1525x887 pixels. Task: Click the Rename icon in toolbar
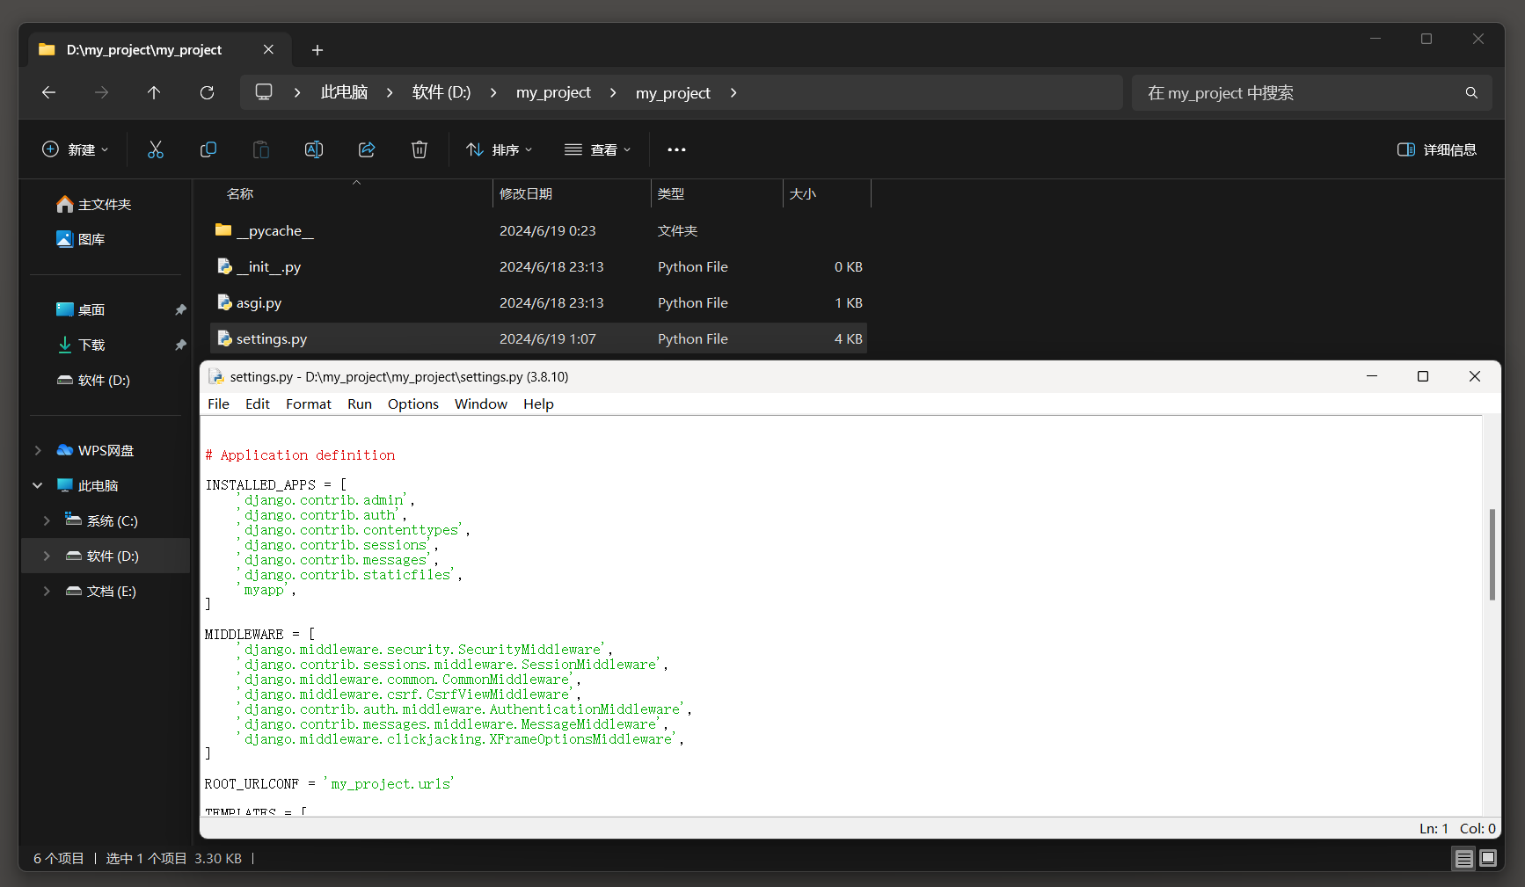coord(314,149)
